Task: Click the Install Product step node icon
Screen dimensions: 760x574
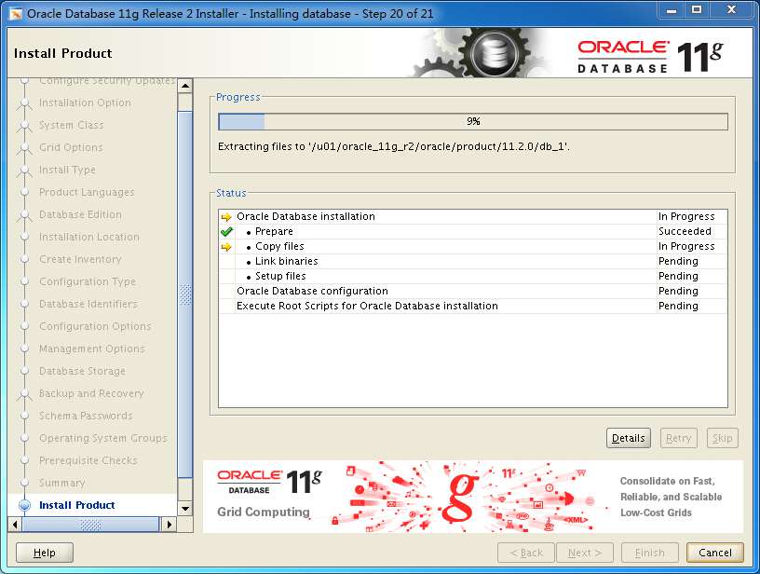Action: (x=25, y=505)
